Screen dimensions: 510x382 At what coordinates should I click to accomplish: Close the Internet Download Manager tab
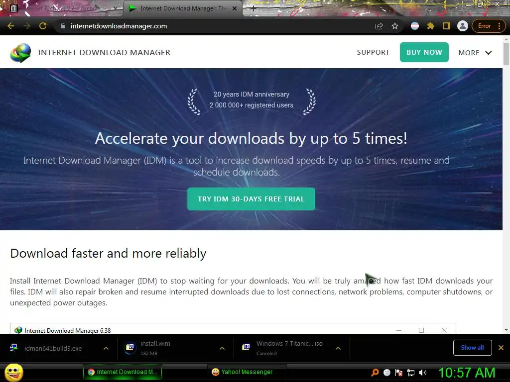pos(235,8)
